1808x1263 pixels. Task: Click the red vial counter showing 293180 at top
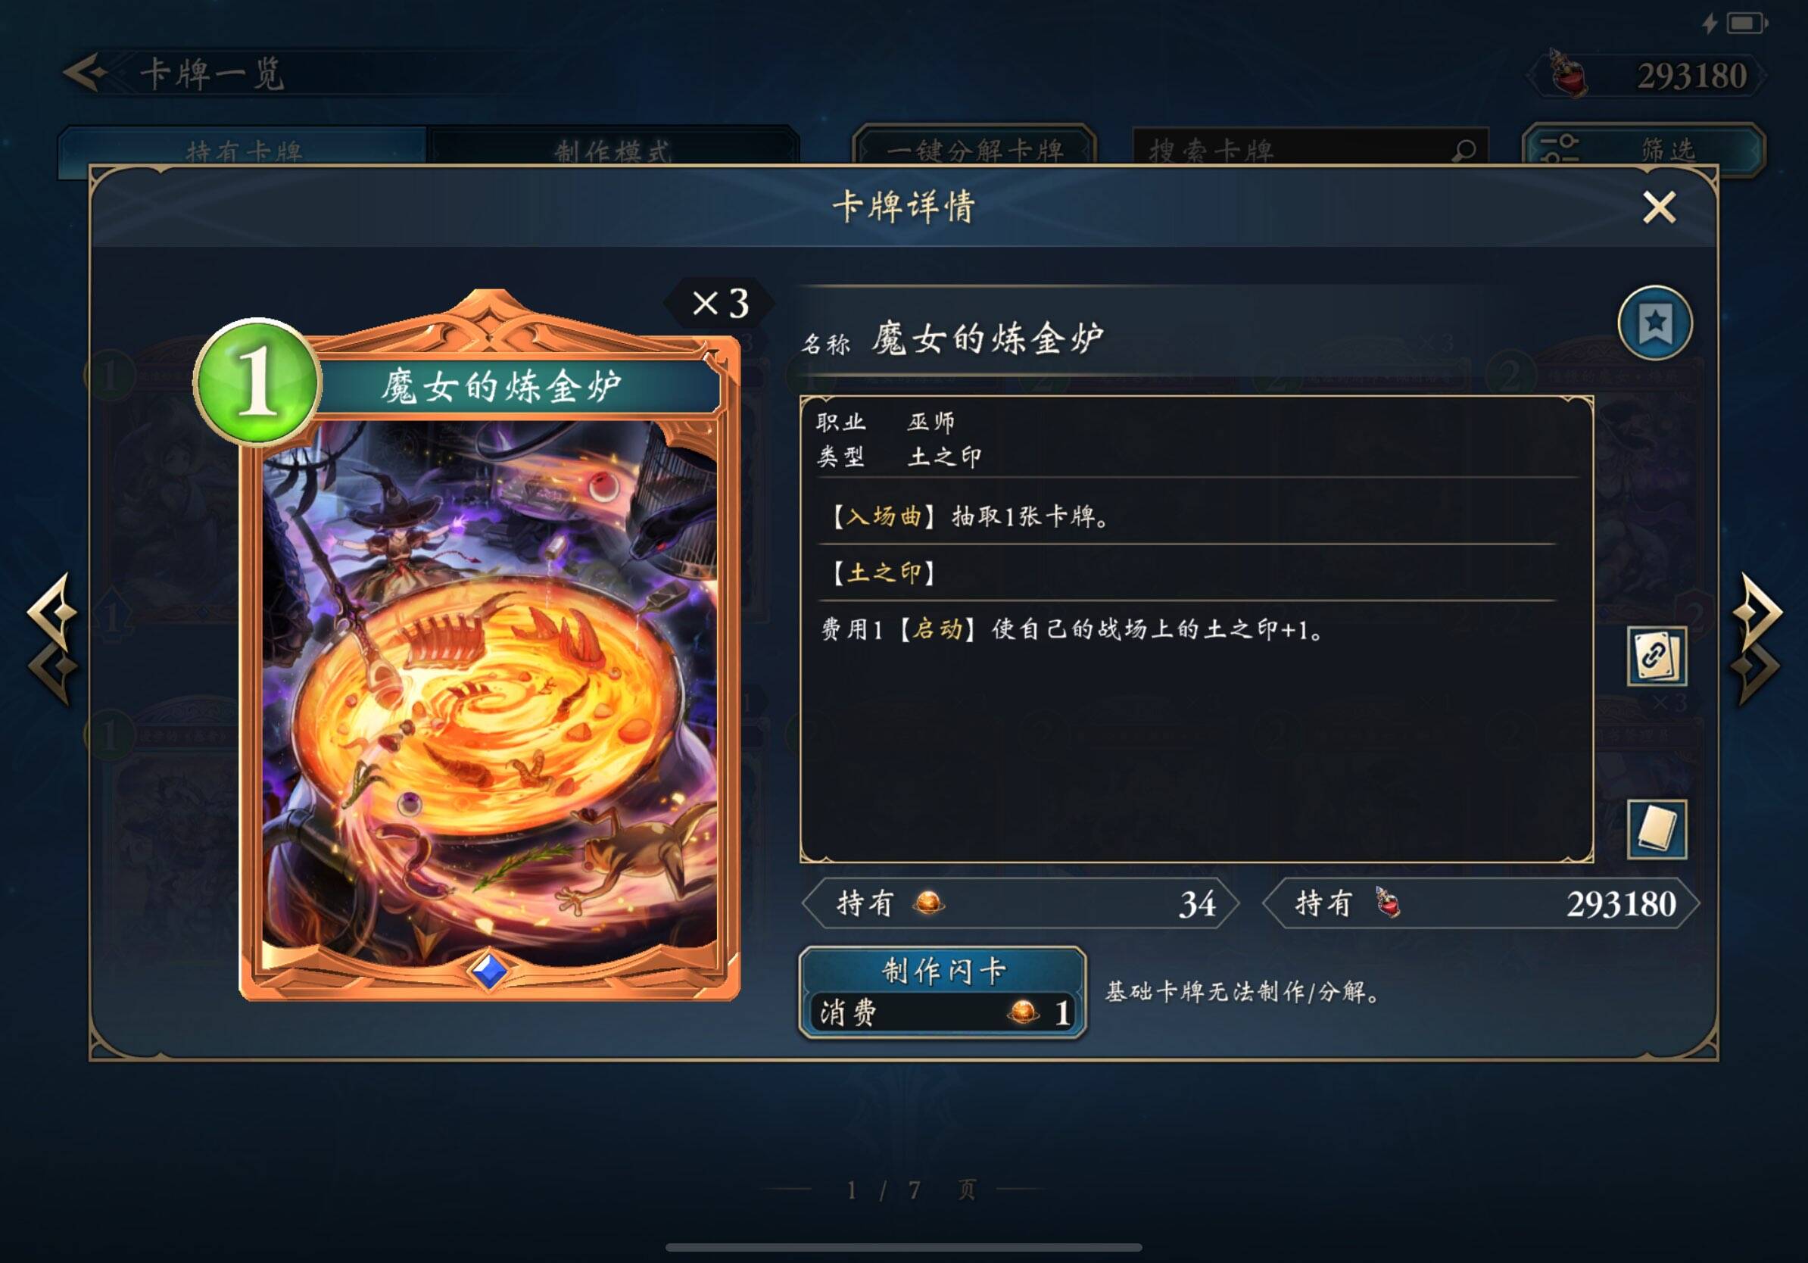[x=1647, y=75]
